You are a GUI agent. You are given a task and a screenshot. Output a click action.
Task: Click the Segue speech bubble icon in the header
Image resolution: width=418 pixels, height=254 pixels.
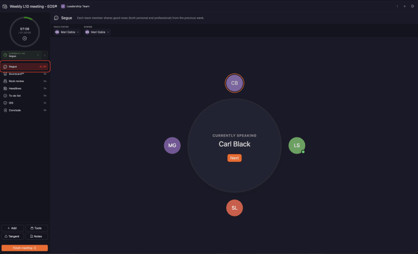point(56,18)
